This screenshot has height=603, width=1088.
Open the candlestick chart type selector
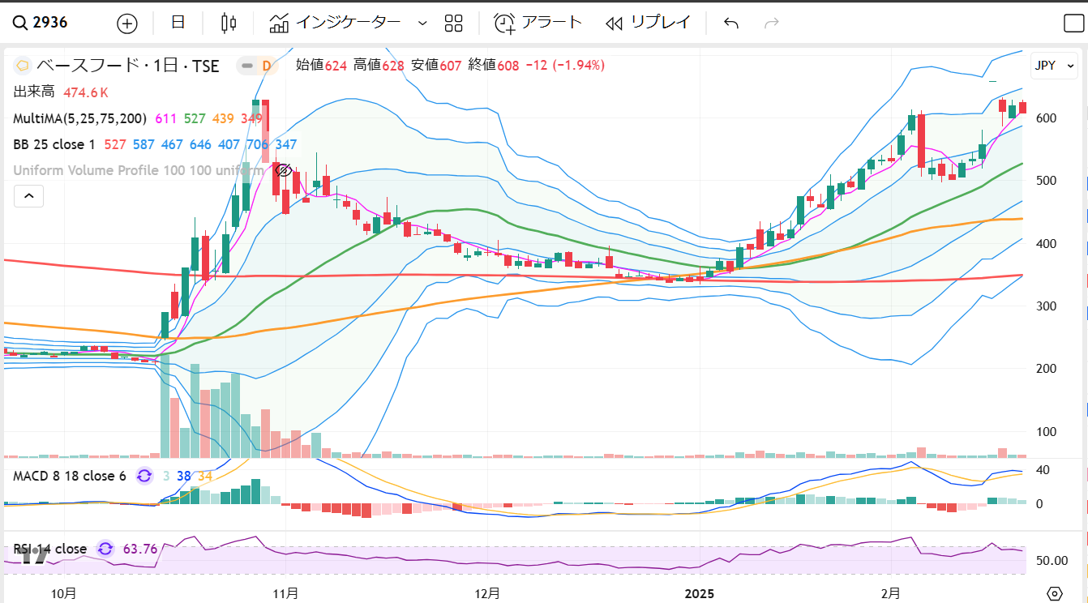tap(229, 23)
